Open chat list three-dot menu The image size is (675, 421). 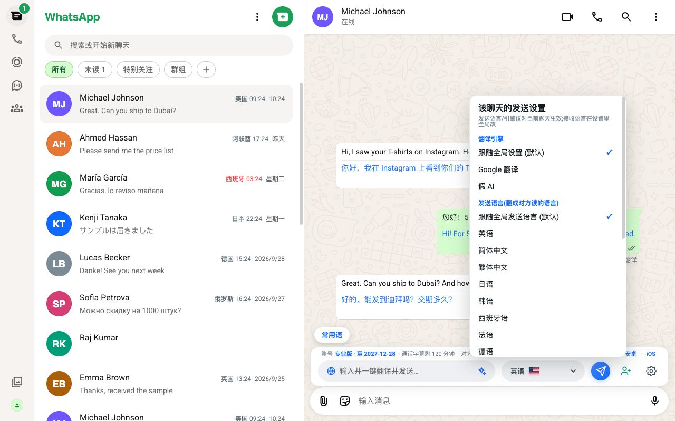(257, 17)
